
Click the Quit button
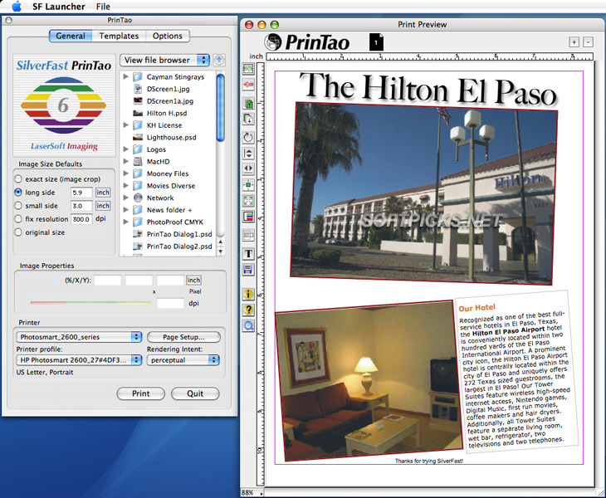pyautogui.click(x=195, y=393)
